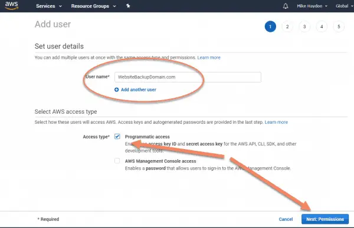Open the Resource Groups dropdown
The height and width of the screenshot is (228, 354).
[x=93, y=6]
